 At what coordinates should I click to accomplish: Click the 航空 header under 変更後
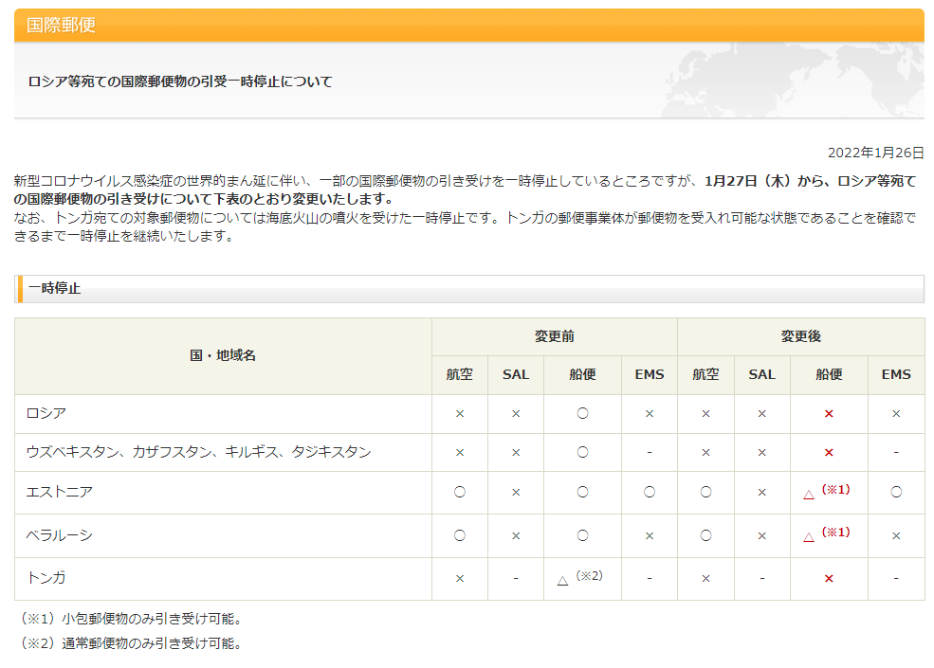705,374
